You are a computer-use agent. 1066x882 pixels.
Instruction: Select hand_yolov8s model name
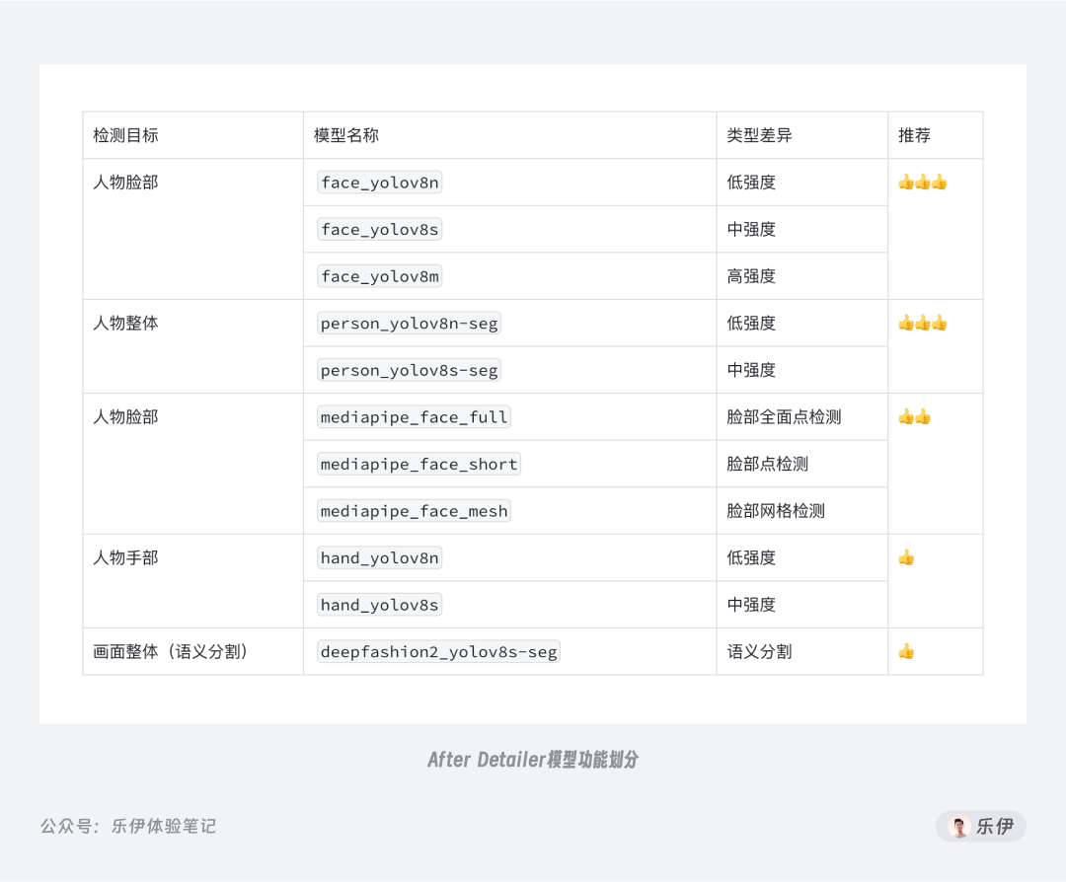tap(379, 604)
